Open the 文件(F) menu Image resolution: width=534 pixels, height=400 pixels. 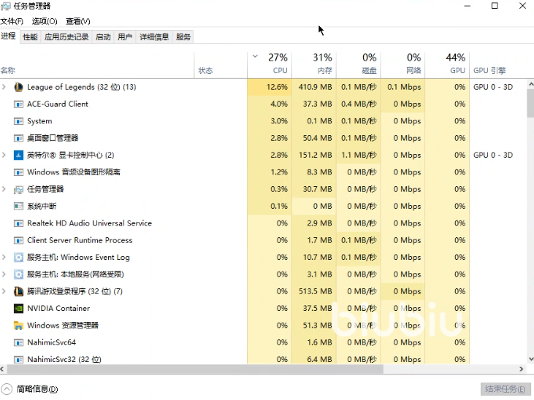click(x=12, y=21)
